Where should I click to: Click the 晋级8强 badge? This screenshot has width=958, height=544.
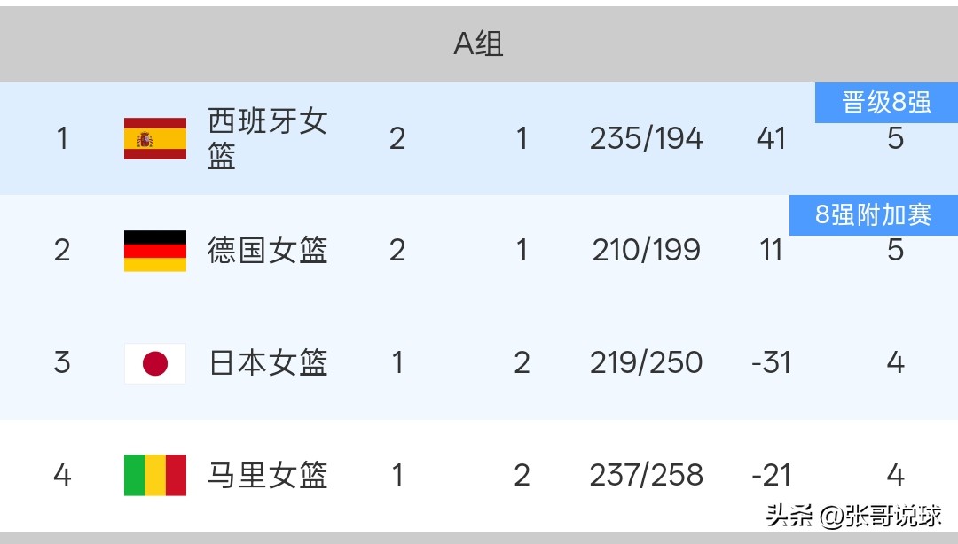[x=886, y=103]
